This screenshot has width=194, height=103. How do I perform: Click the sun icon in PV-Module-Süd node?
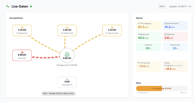tap(67, 28)
